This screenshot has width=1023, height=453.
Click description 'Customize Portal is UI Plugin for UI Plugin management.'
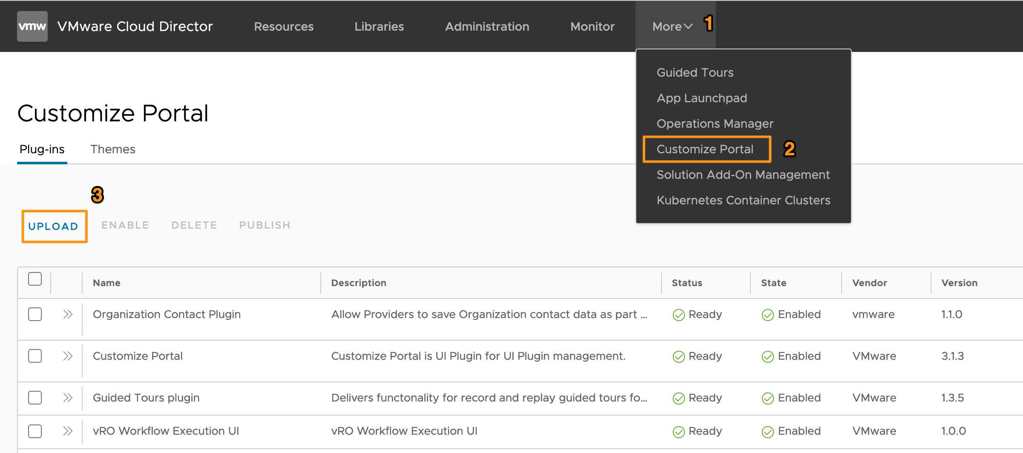478,356
